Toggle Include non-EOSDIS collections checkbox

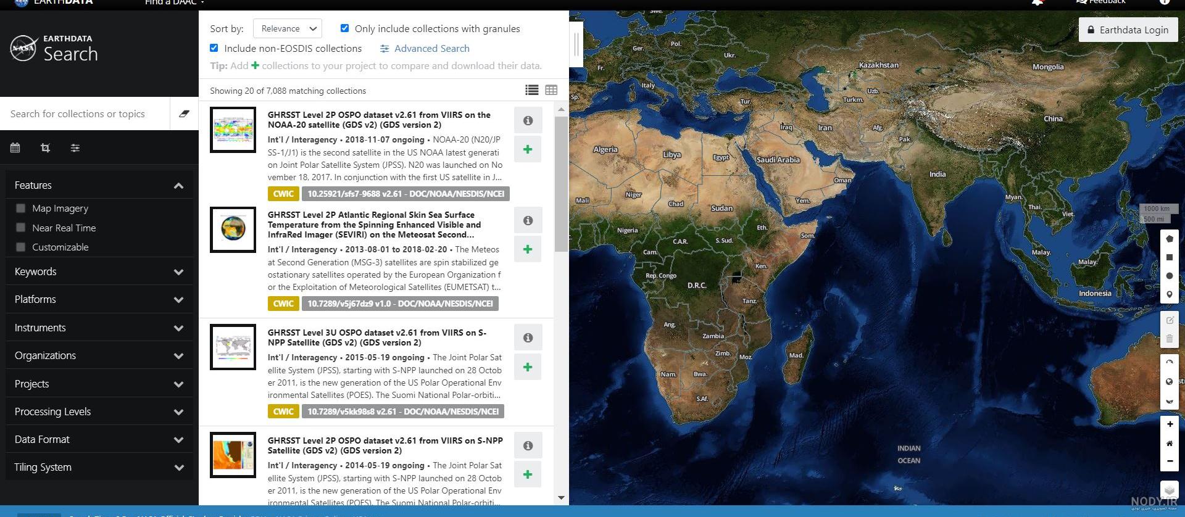tap(214, 48)
